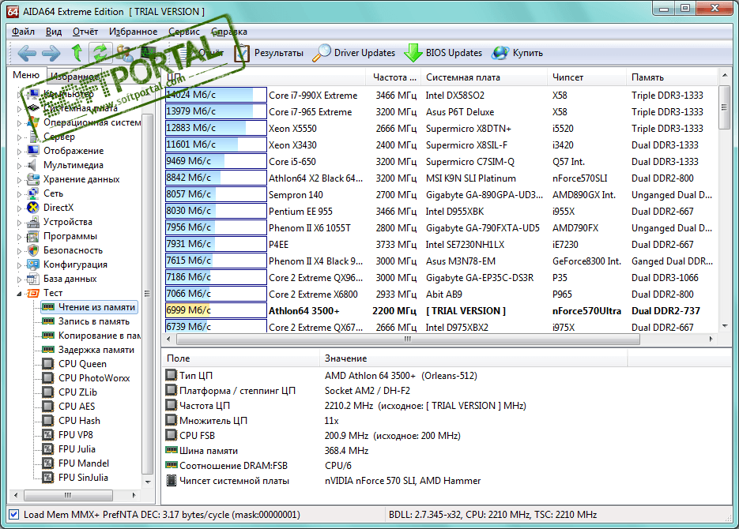Click the CPU Queen test icon
Screen dimensions: 739x529
tap(47, 364)
